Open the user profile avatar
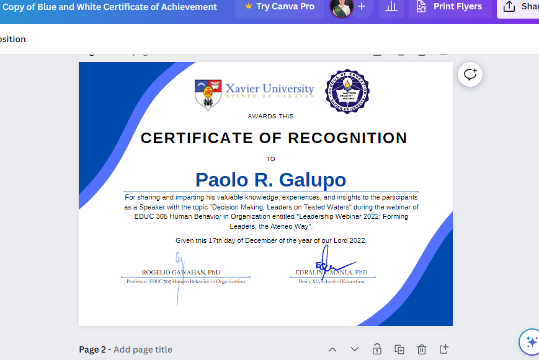 (341, 7)
